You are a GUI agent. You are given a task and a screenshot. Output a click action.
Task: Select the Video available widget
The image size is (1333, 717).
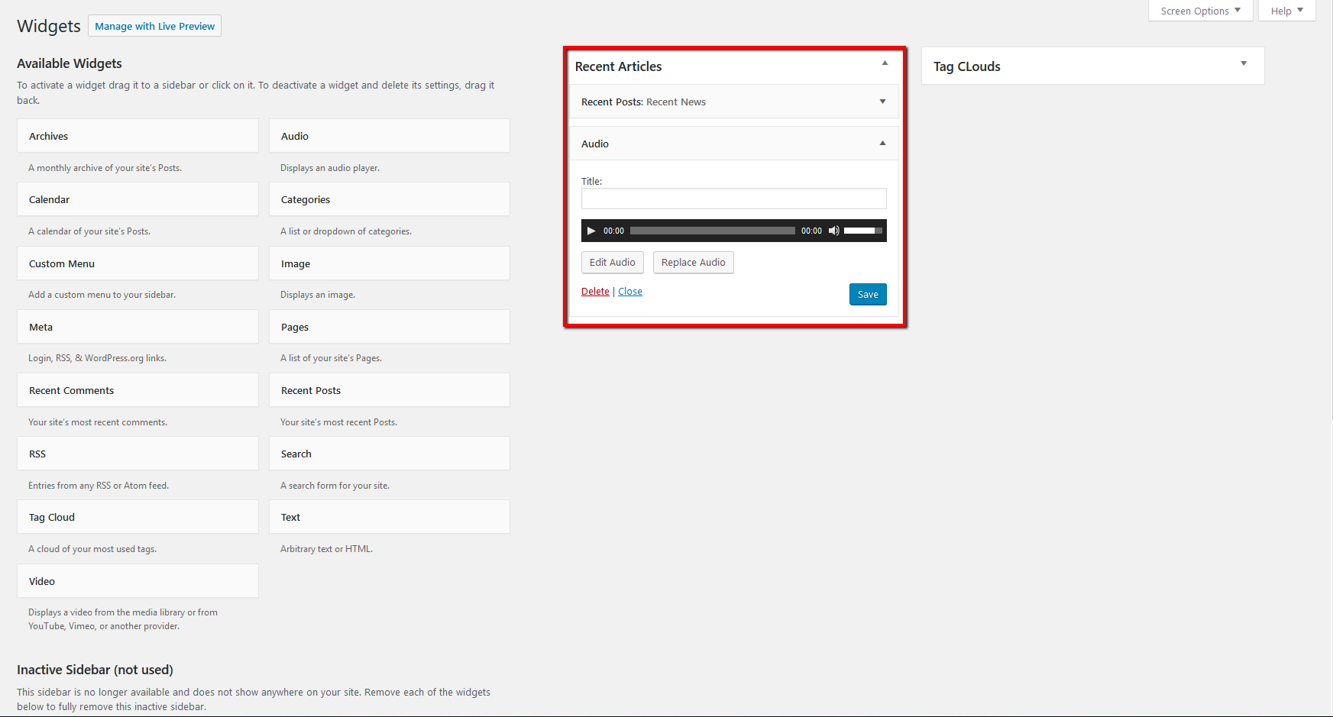tap(138, 581)
